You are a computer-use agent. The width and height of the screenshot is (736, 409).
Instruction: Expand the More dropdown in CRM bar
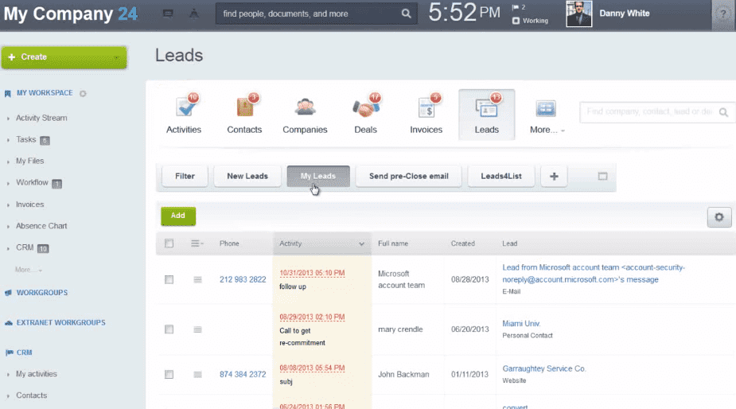point(547,130)
